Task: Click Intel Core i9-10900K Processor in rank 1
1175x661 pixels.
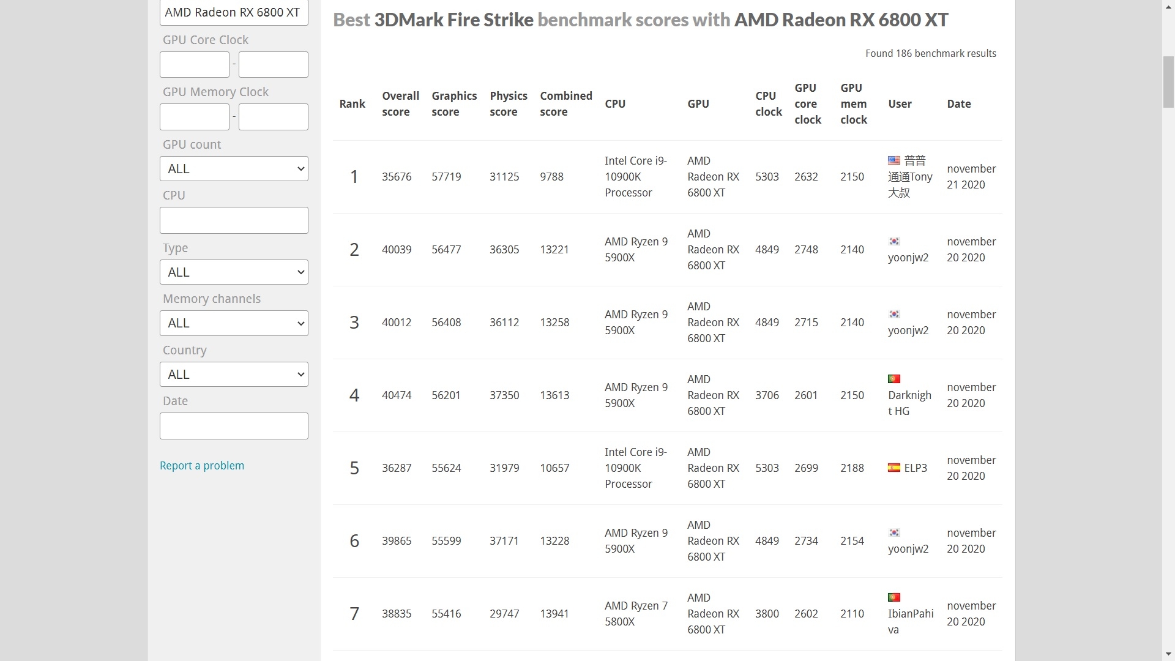Action: click(636, 177)
